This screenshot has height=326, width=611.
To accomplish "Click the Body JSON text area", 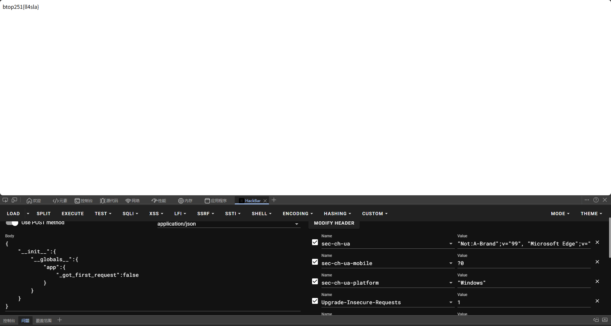I will point(153,275).
